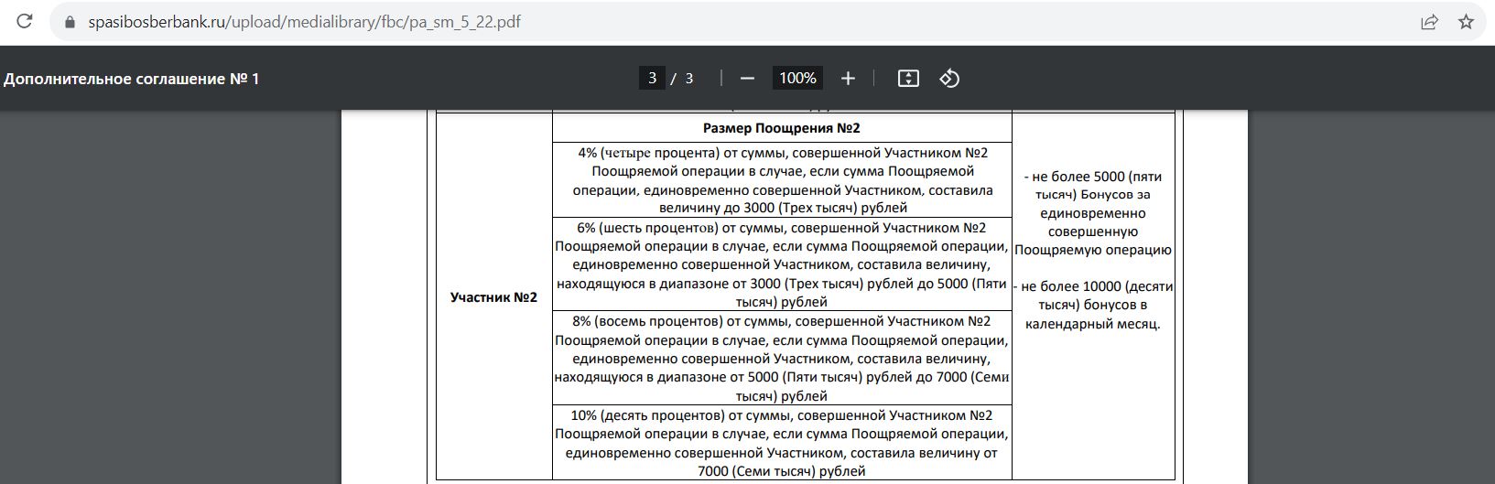
Task: Zoom in with the plus icon
Action: pyautogui.click(x=848, y=79)
